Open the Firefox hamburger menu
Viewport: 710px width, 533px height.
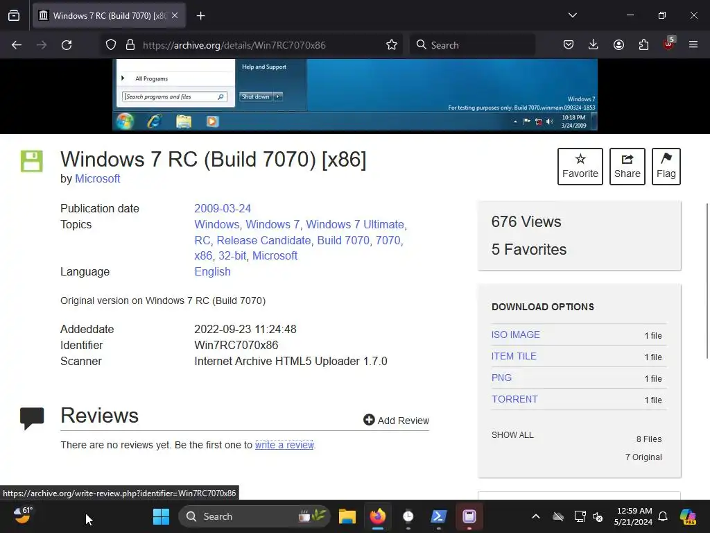(x=693, y=44)
